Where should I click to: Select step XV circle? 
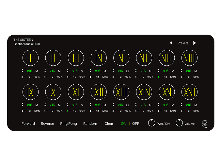[167, 92]
